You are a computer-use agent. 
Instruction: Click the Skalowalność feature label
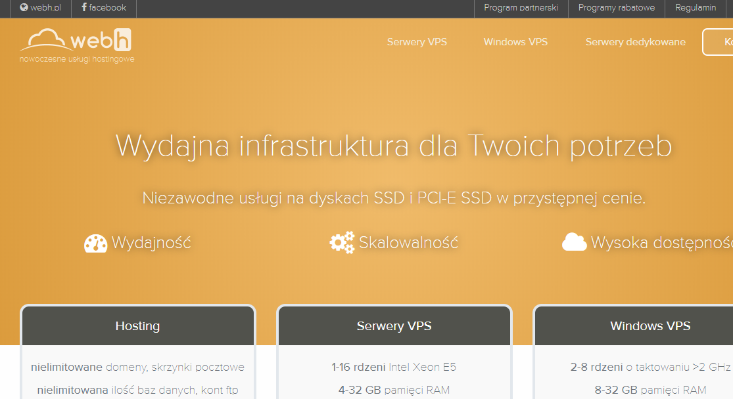[x=408, y=243]
